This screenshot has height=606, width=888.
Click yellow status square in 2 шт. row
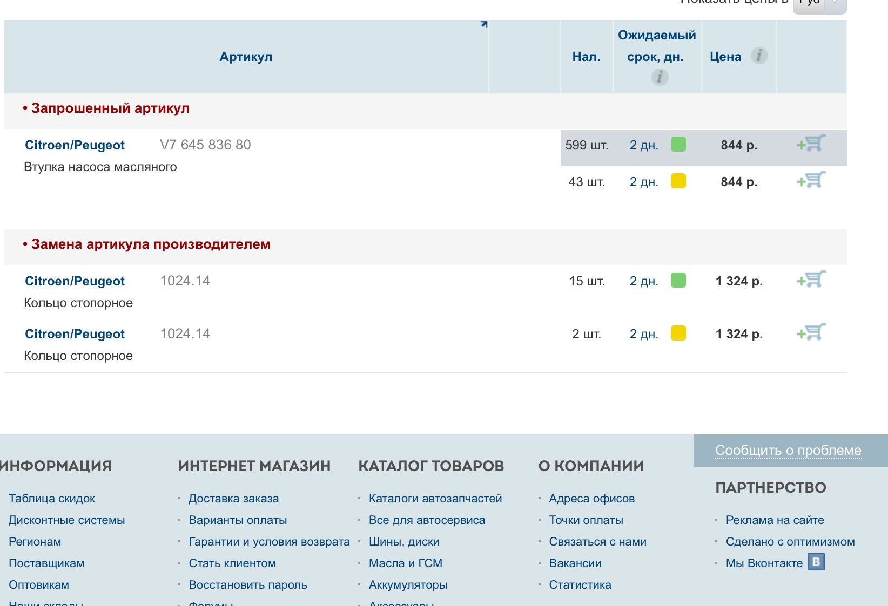tap(678, 333)
